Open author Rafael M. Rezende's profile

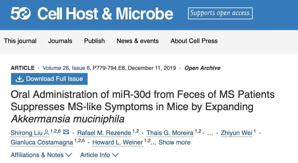tap(104, 133)
